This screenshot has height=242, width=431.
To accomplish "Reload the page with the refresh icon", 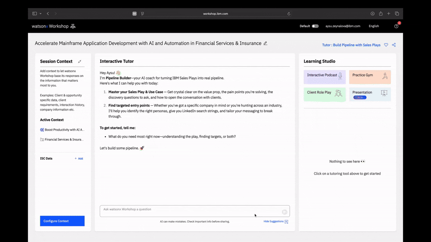I will coord(289,14).
